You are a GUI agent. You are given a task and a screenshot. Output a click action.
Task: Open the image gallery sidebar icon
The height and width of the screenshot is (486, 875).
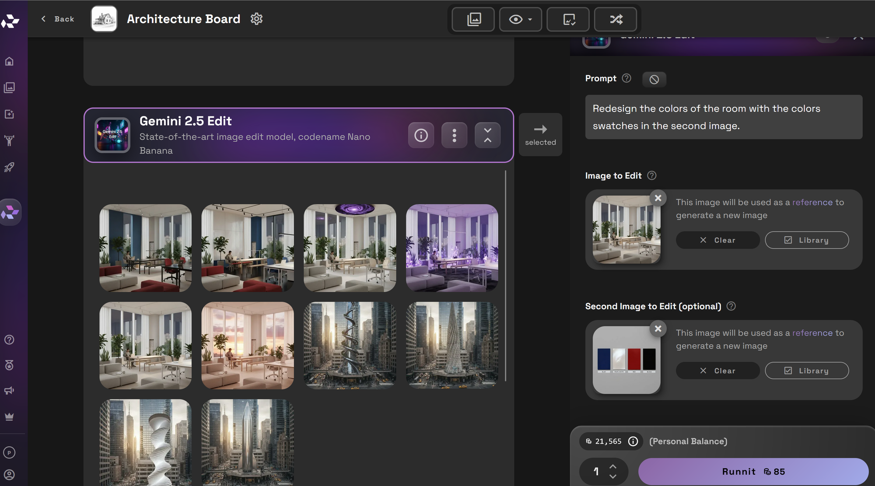coord(9,87)
